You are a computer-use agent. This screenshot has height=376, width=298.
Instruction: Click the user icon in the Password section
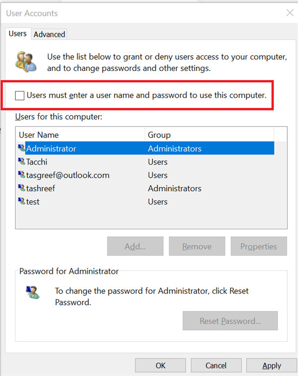[33, 293]
